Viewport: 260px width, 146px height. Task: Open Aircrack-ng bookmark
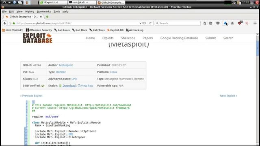click(x=134, y=30)
